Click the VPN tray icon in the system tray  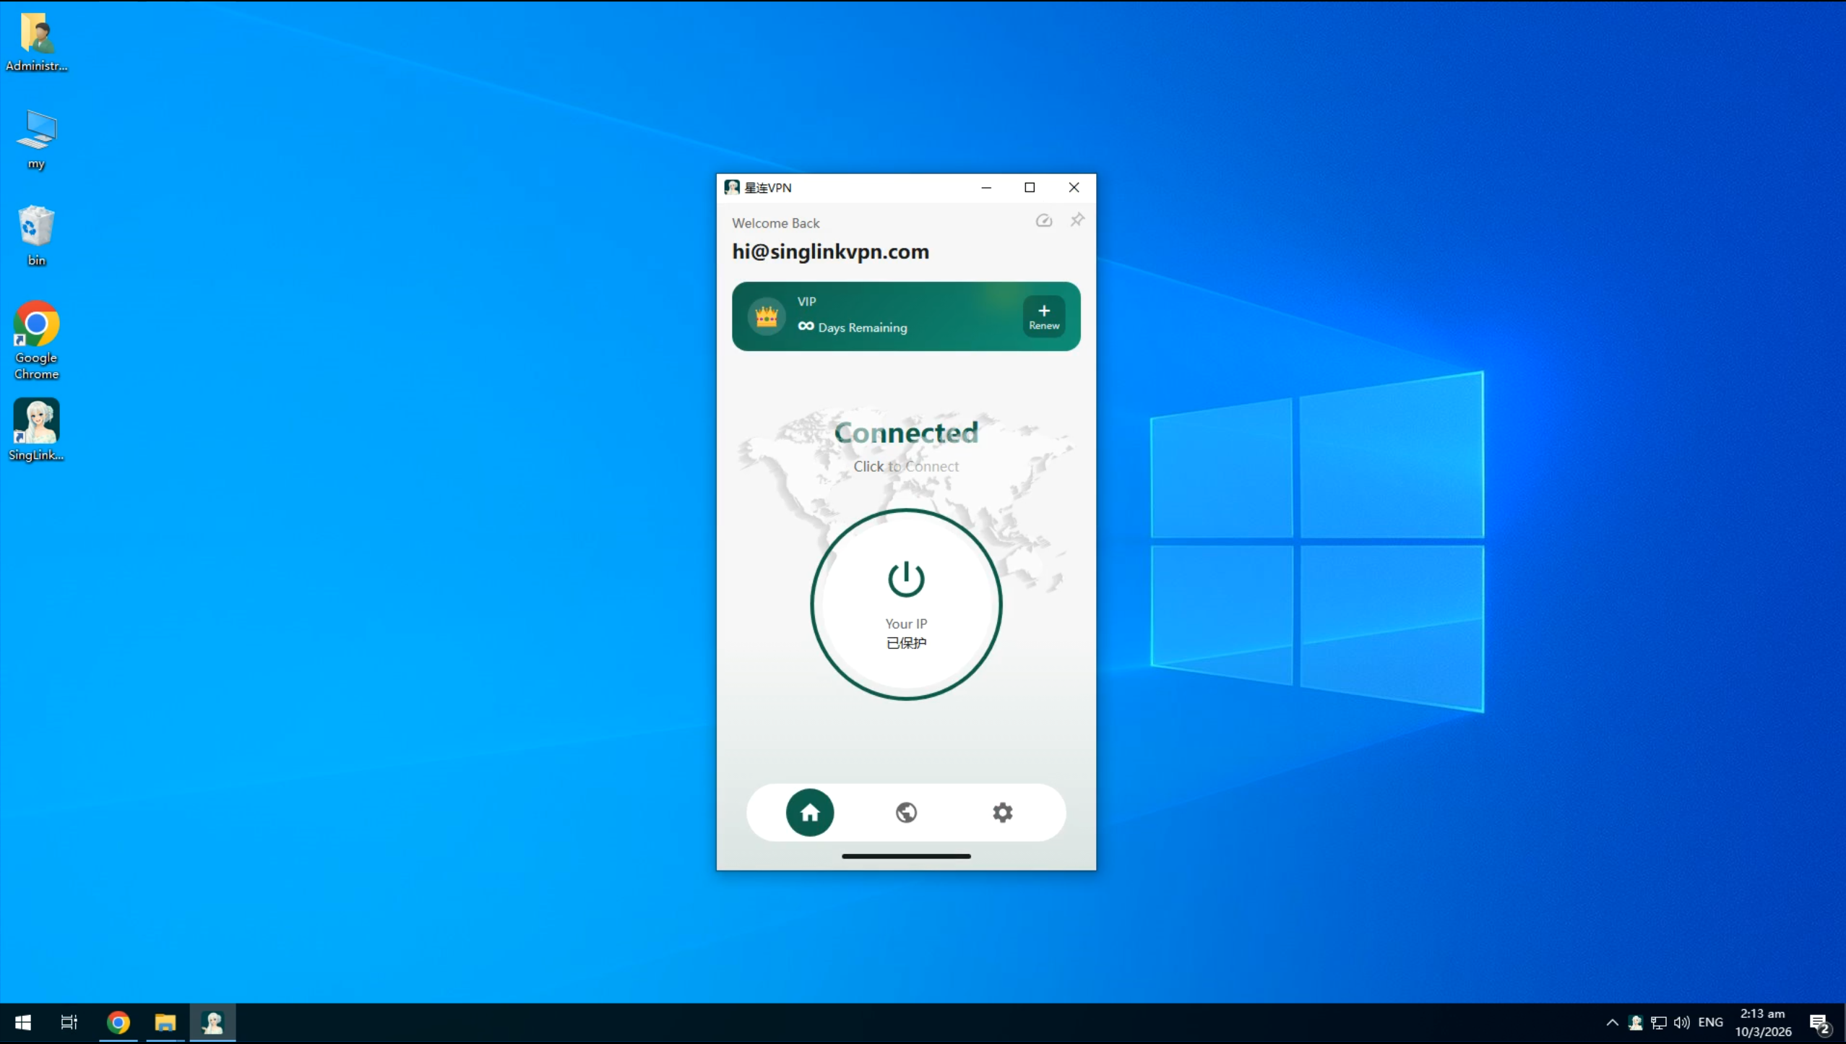coord(1636,1022)
